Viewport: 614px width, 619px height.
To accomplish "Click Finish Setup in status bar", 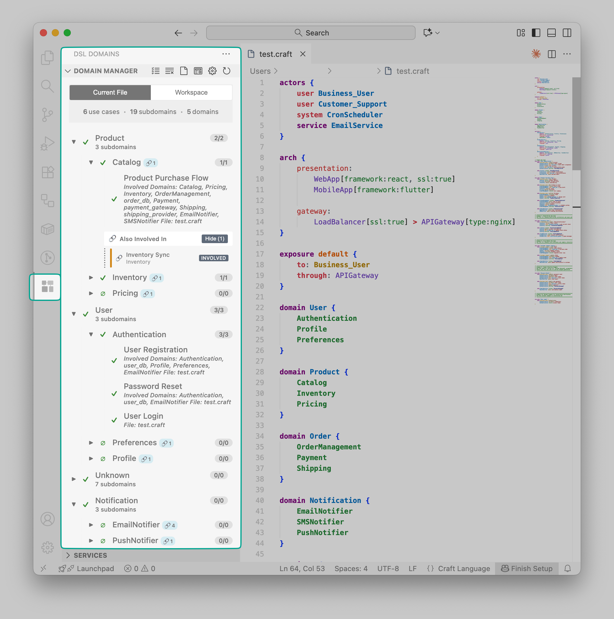I will point(527,568).
